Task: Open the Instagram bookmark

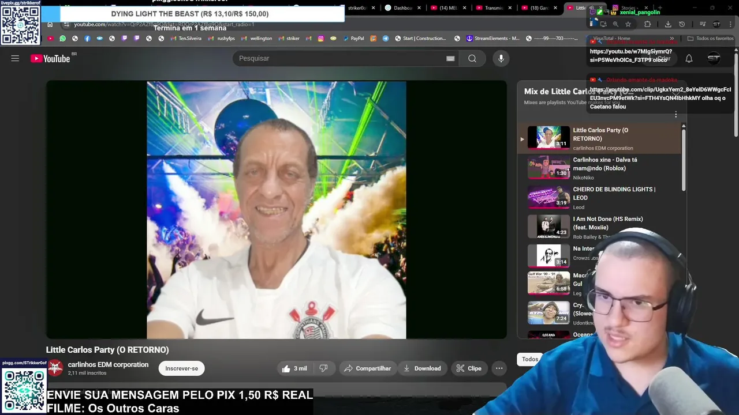Action: (321, 39)
